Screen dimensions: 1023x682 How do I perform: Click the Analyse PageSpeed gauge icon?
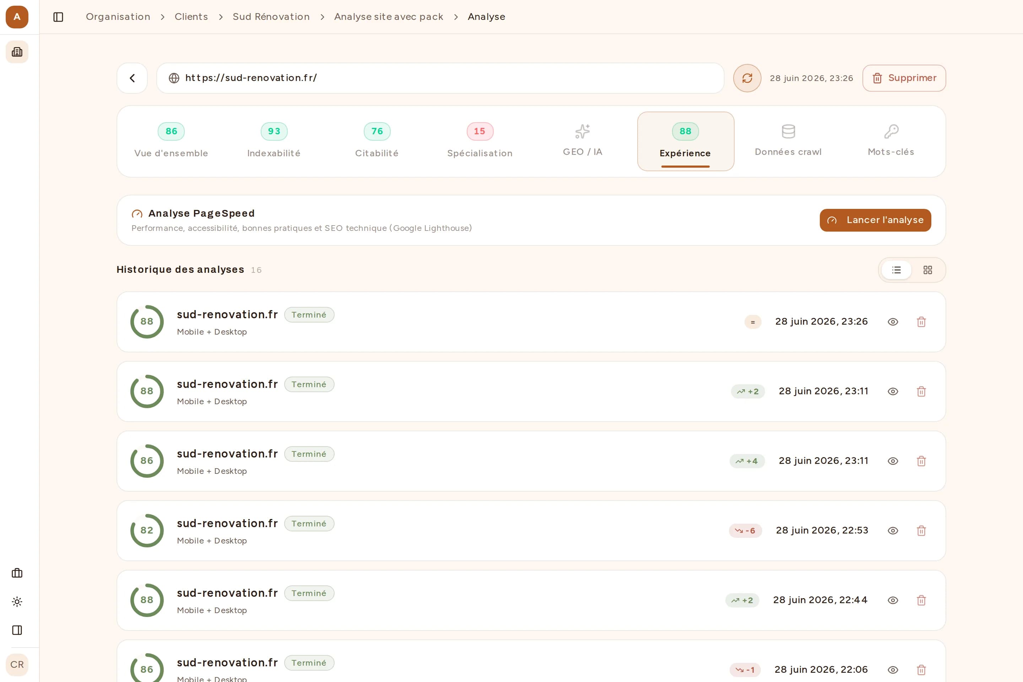pyautogui.click(x=137, y=213)
